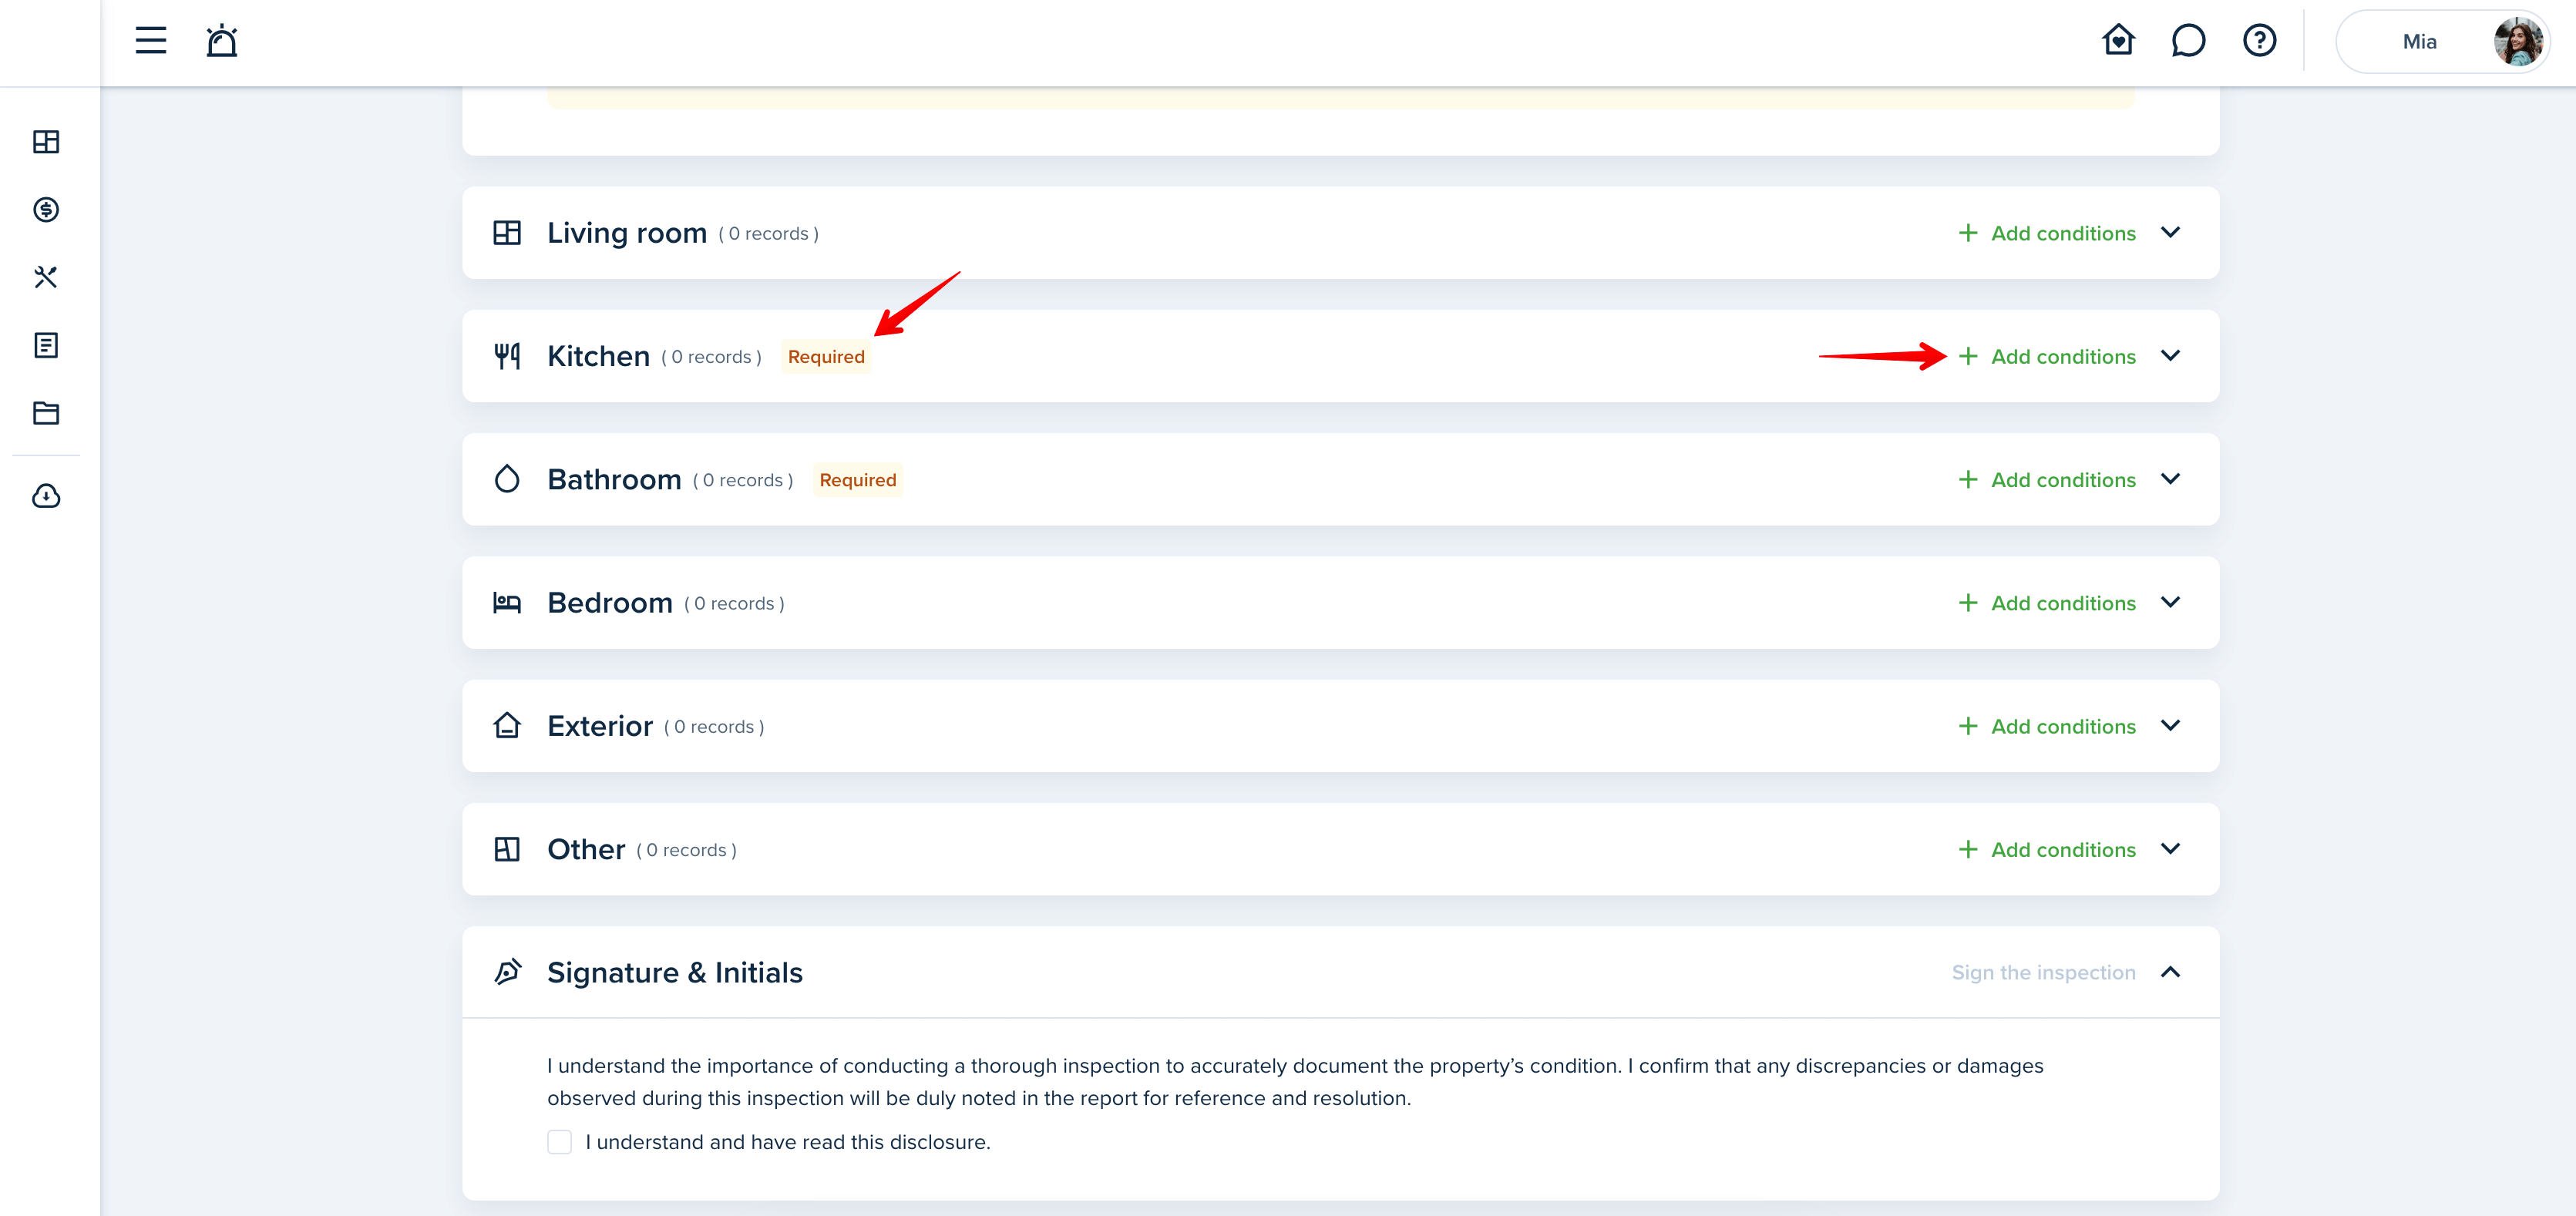
Task: Click Bedroom '( 0 records )' text
Action: click(x=734, y=604)
